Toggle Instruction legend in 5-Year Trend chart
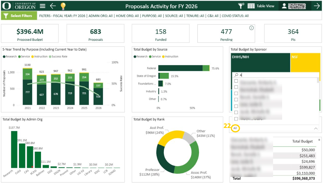 click(39, 56)
